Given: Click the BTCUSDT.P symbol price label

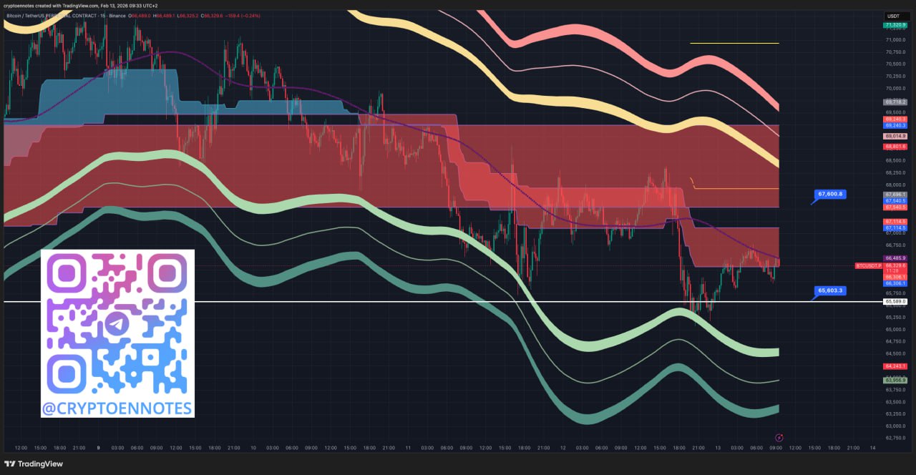Looking at the screenshot, I should tap(868, 265).
